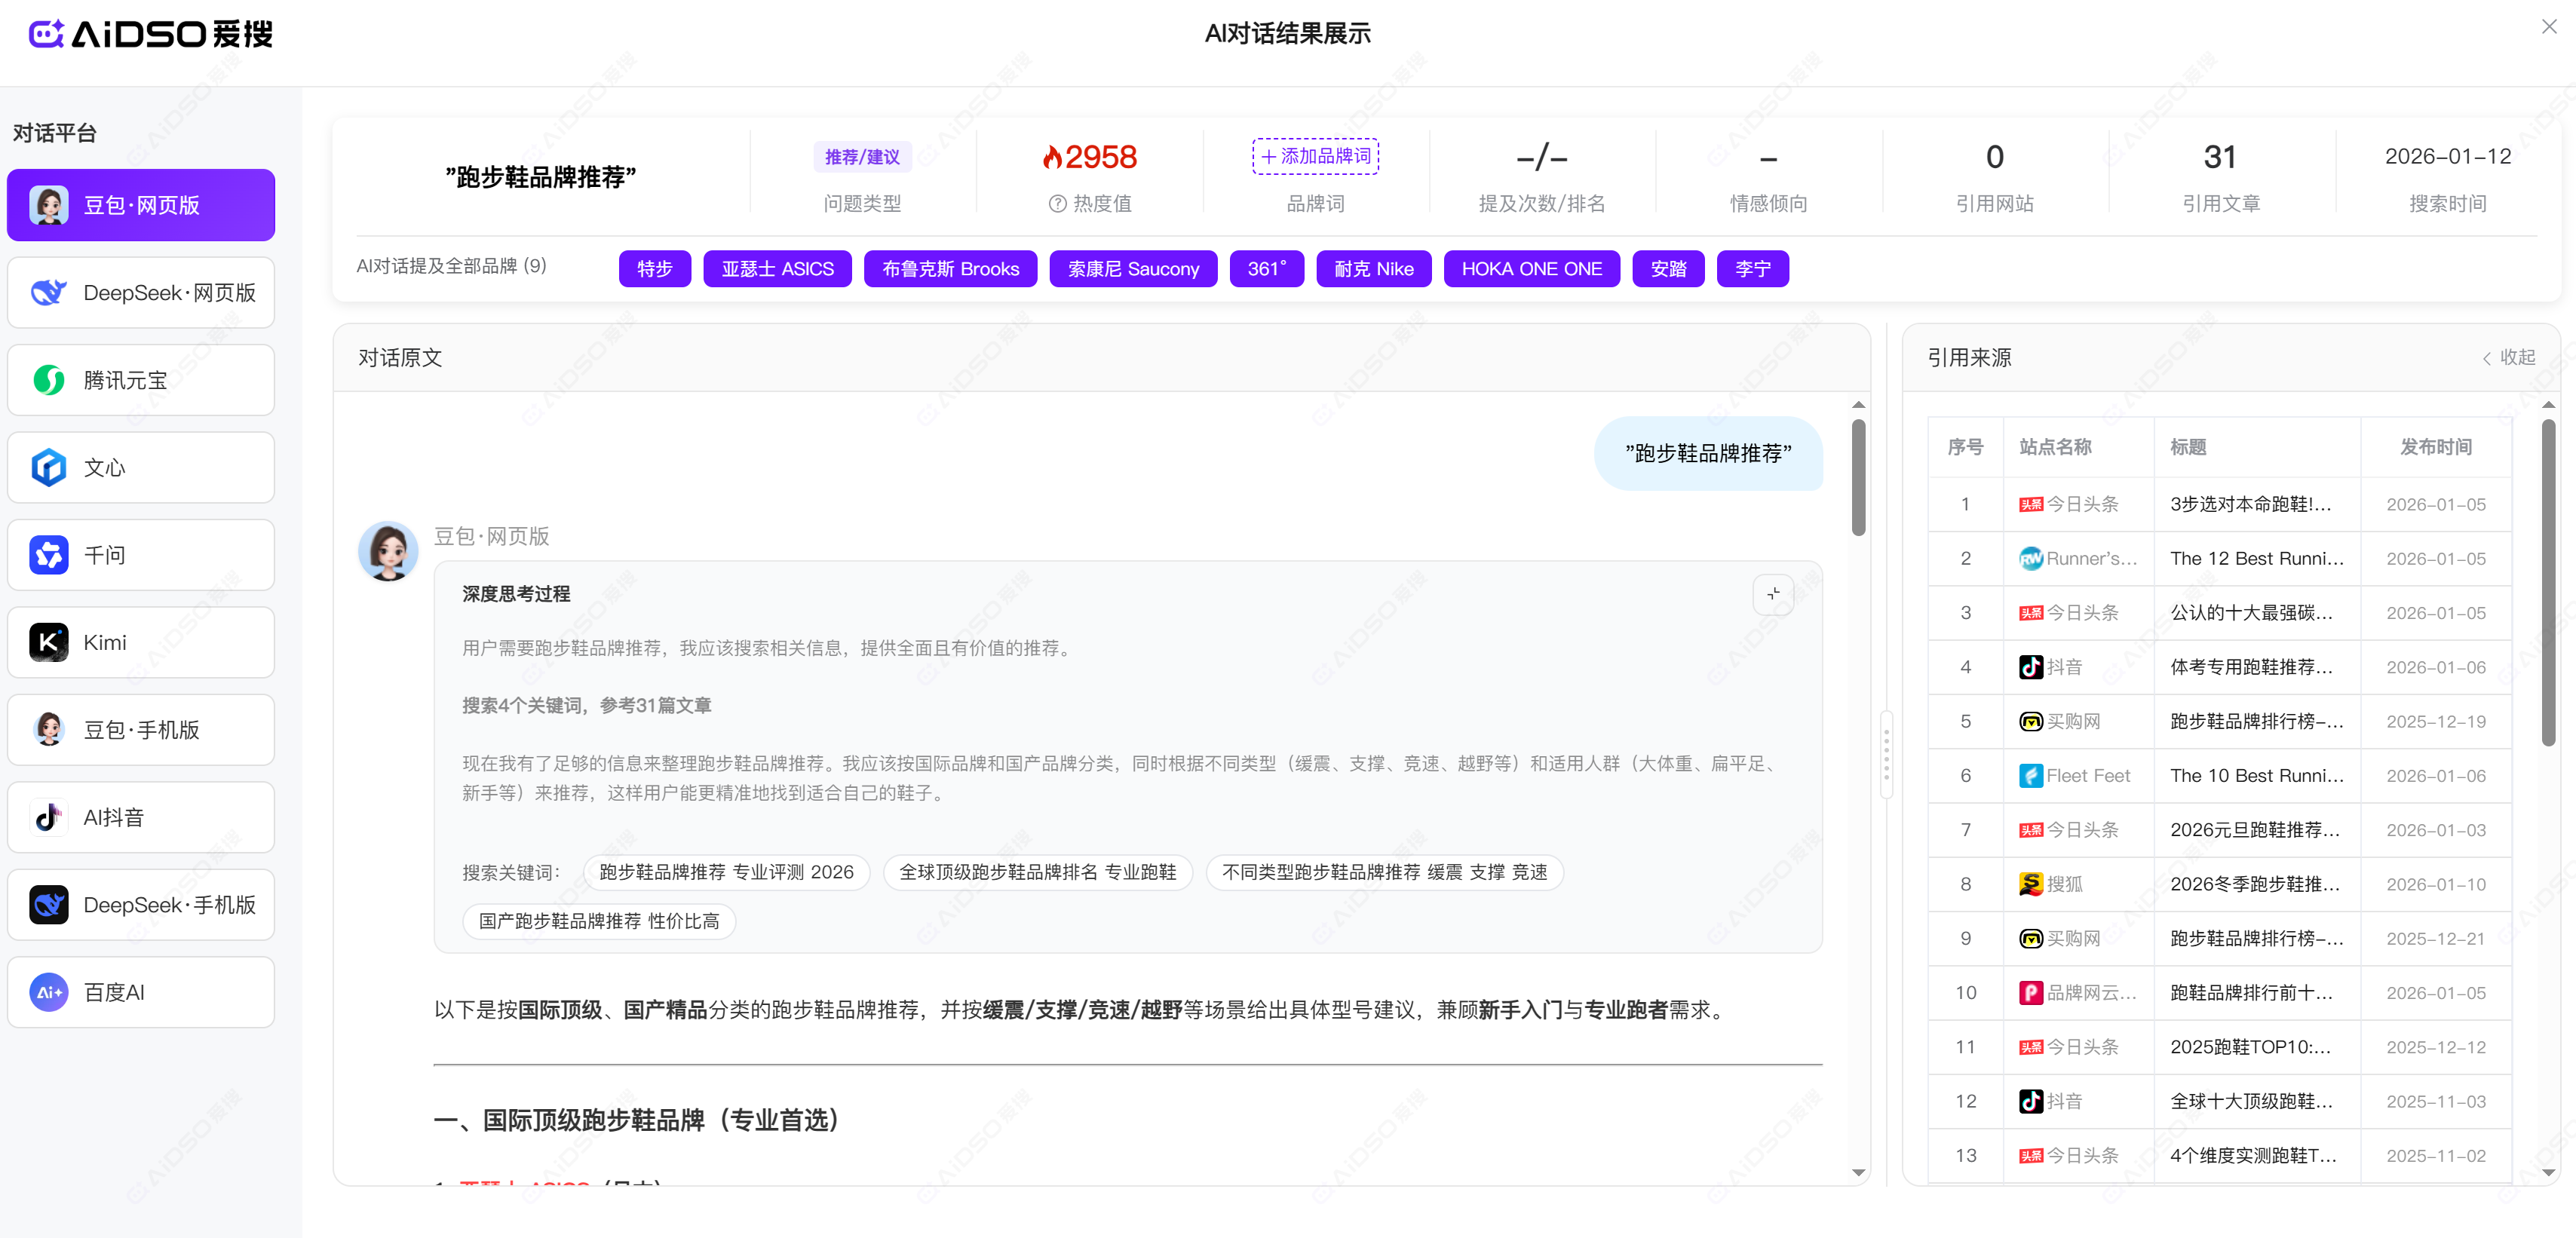The height and width of the screenshot is (1238, 2576).
Task: Switch to the Wenxin platform
Action: (x=141, y=468)
